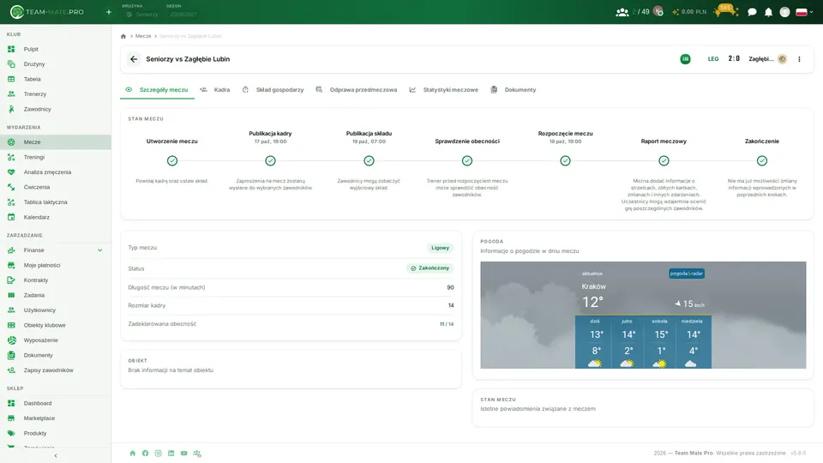
Task: Click Kraków weather forecast widget
Action: point(643,315)
